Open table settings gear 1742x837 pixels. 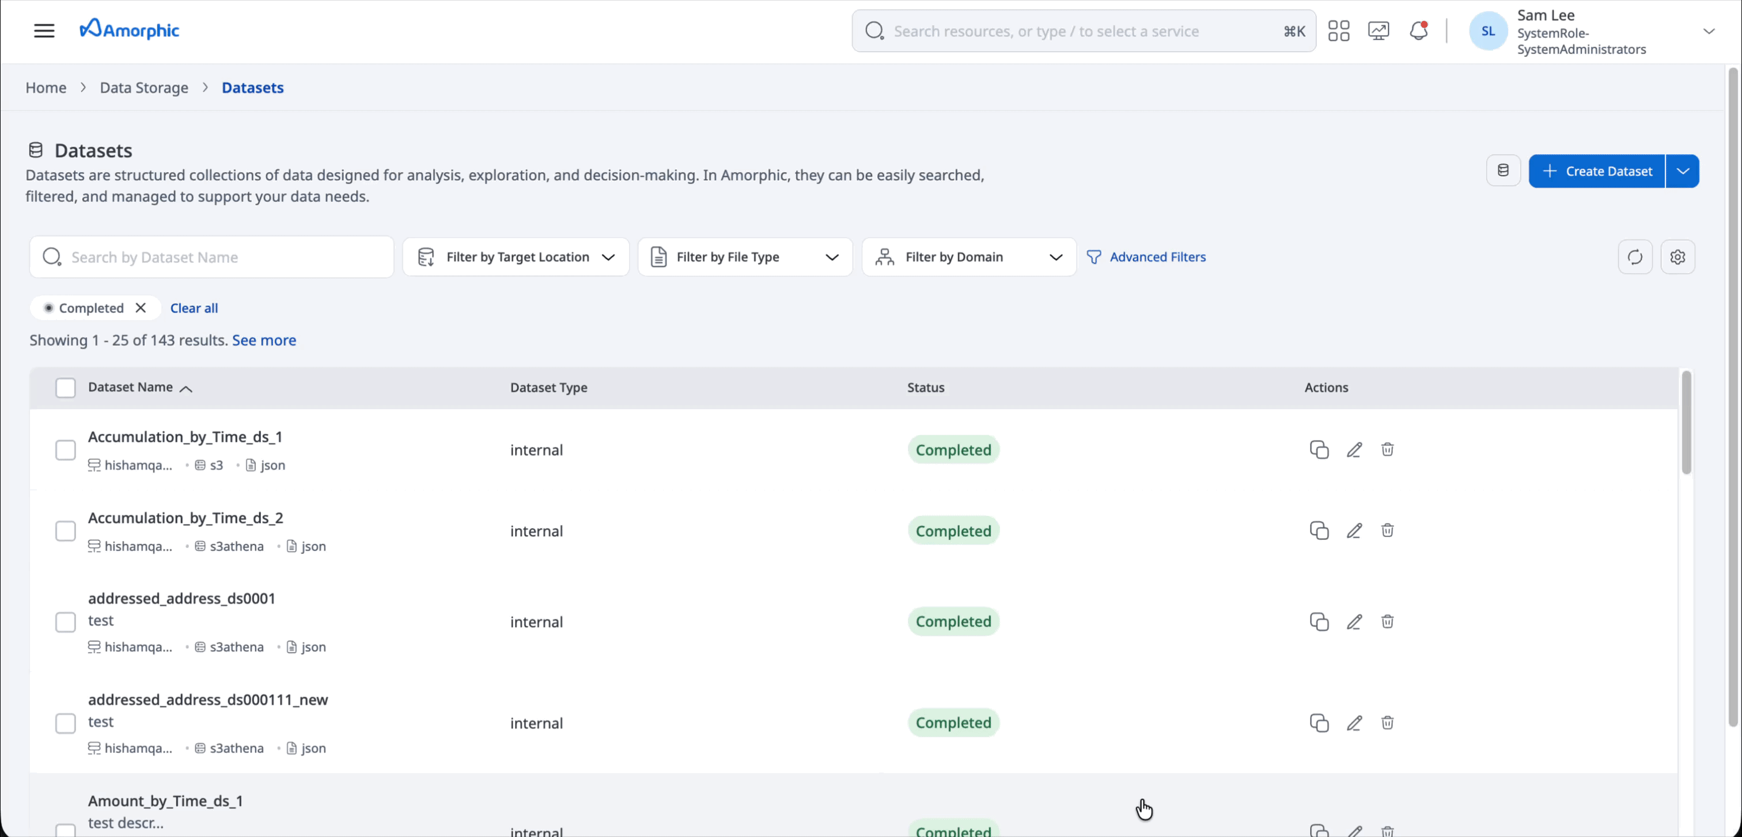point(1677,257)
